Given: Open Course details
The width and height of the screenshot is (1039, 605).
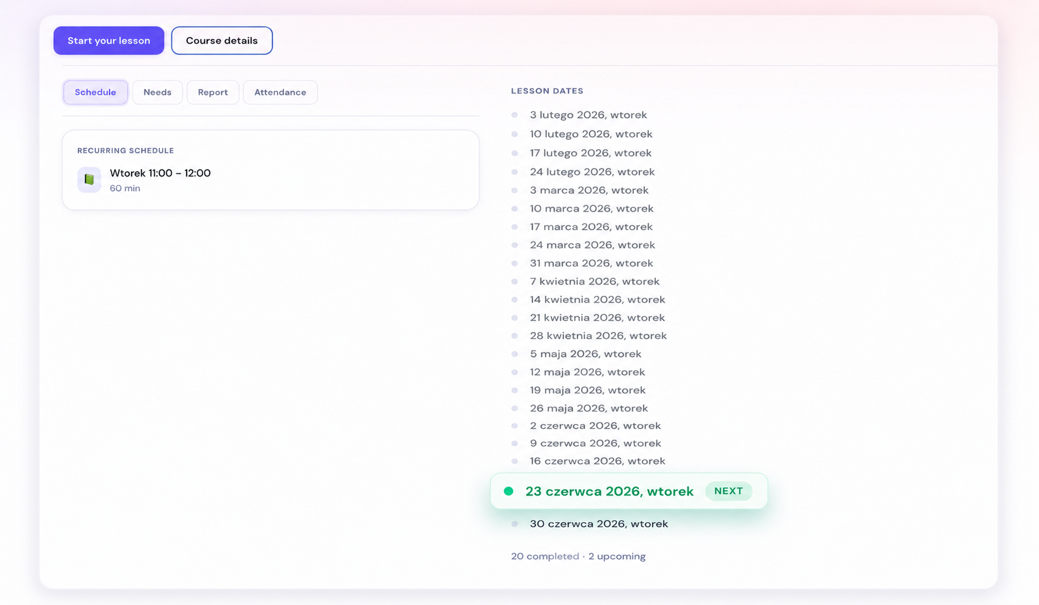Looking at the screenshot, I should point(222,40).
